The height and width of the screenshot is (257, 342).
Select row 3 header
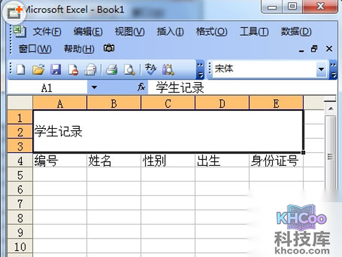[x=20, y=146]
